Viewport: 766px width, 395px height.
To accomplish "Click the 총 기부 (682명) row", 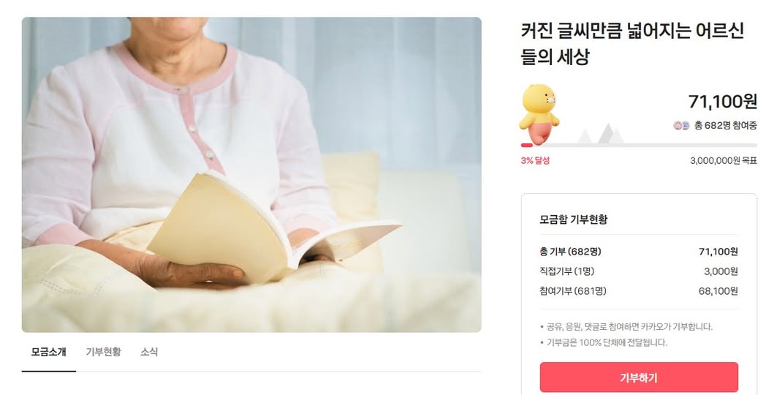I will pos(639,252).
